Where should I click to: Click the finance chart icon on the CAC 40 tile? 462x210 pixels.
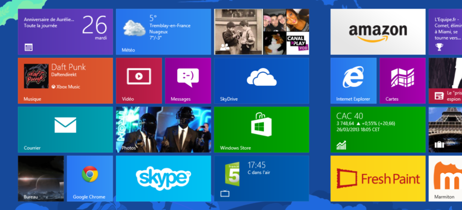(341, 145)
